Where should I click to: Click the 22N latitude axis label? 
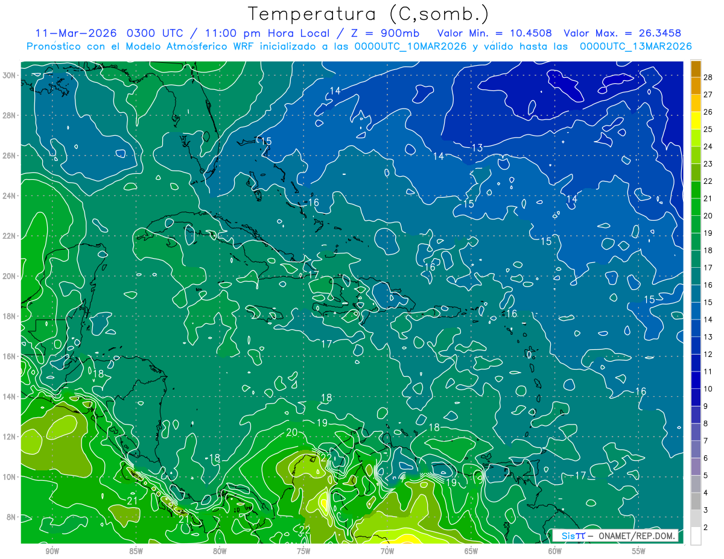(x=10, y=236)
